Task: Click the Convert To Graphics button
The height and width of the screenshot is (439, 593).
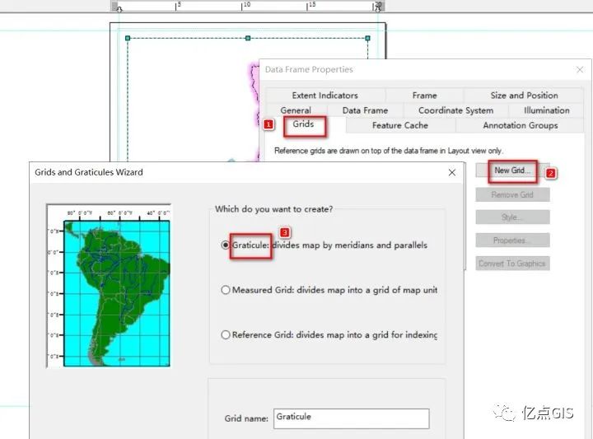Action: point(512,264)
